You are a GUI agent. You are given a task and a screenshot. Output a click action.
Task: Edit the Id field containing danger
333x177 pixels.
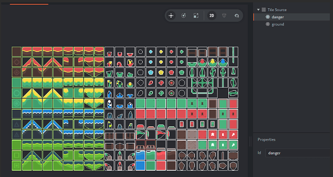tap(298, 153)
